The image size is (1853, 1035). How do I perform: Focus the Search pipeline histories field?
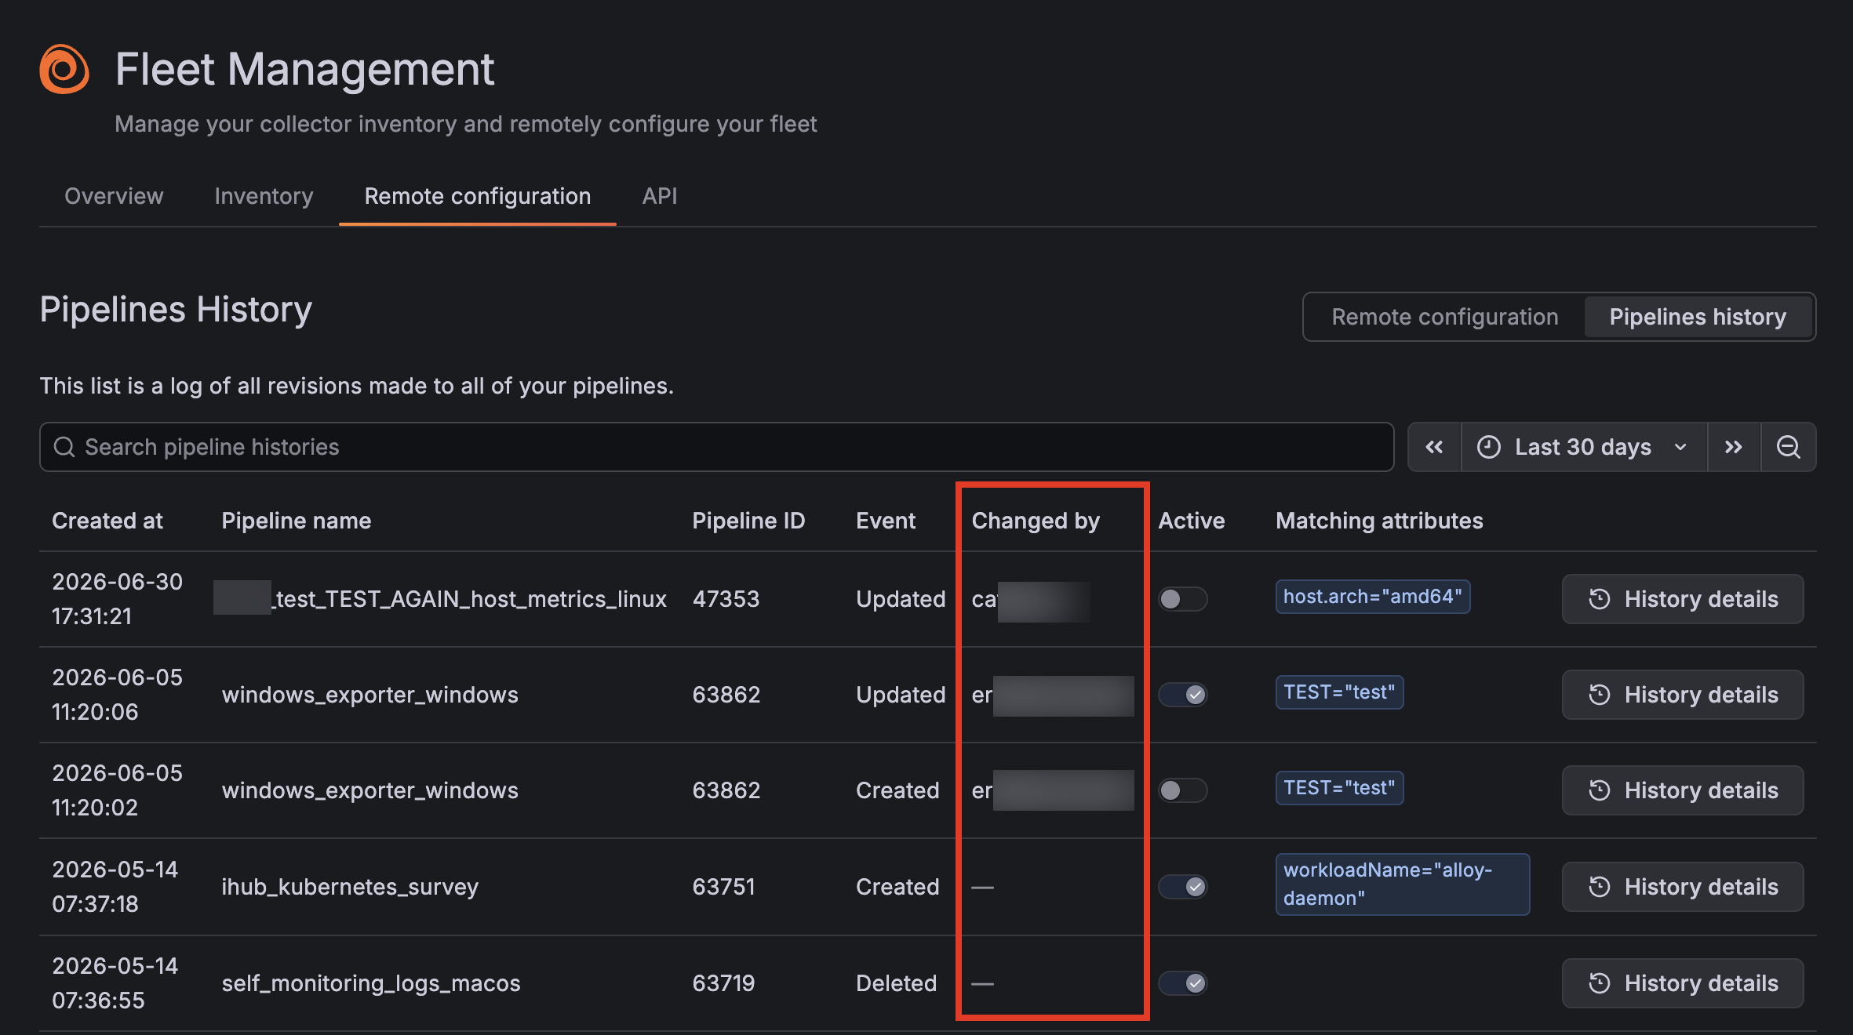point(716,447)
